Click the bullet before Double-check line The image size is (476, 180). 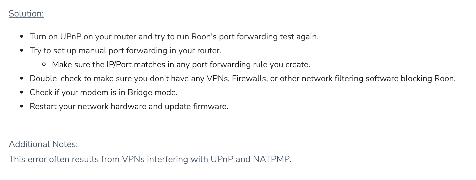pos(22,78)
